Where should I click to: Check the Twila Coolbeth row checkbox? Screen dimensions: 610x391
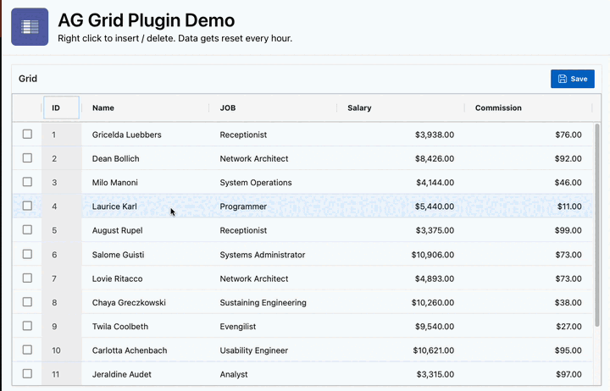(27, 326)
